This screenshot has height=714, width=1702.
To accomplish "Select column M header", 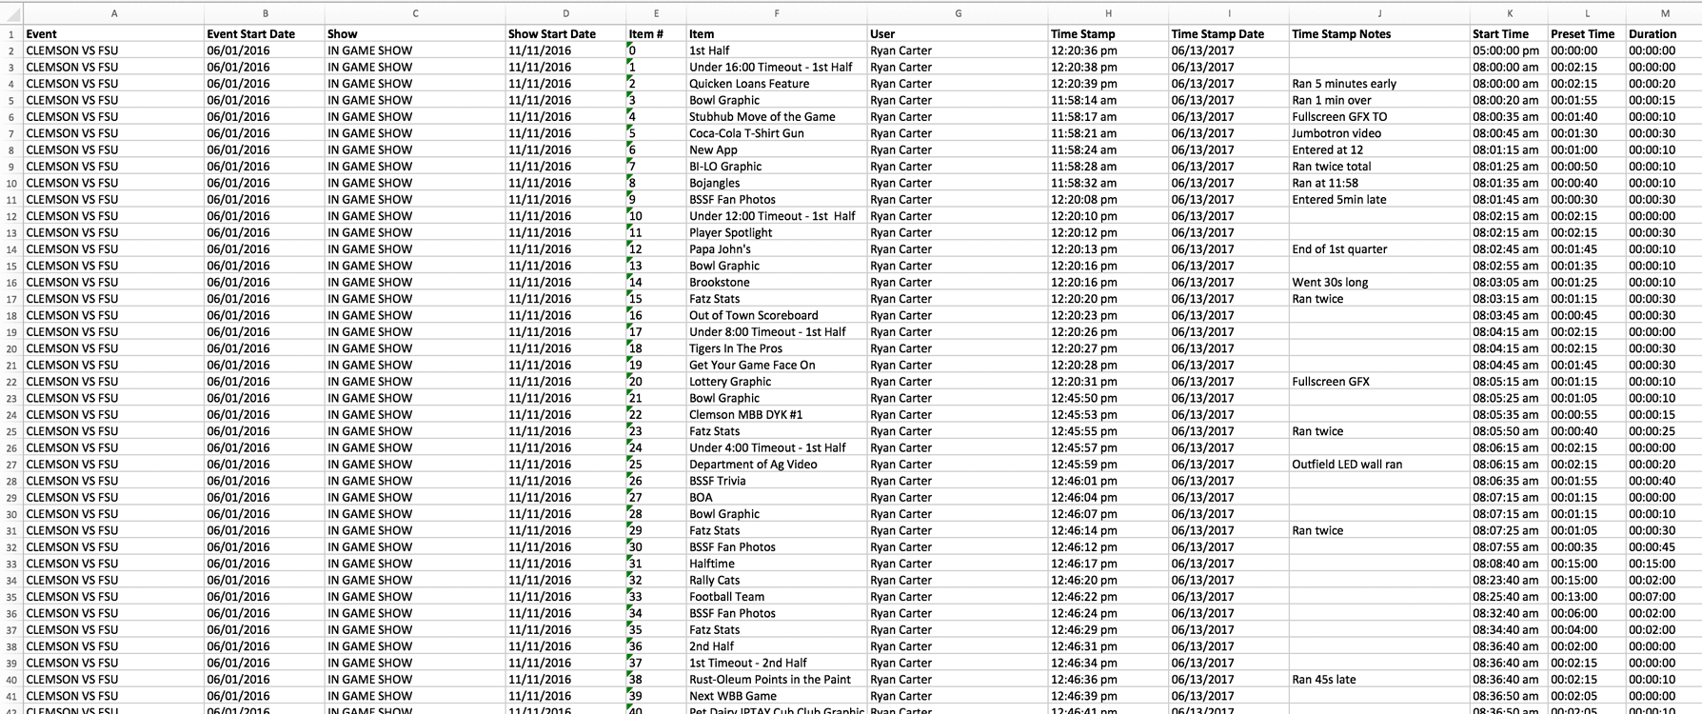I will (1664, 13).
